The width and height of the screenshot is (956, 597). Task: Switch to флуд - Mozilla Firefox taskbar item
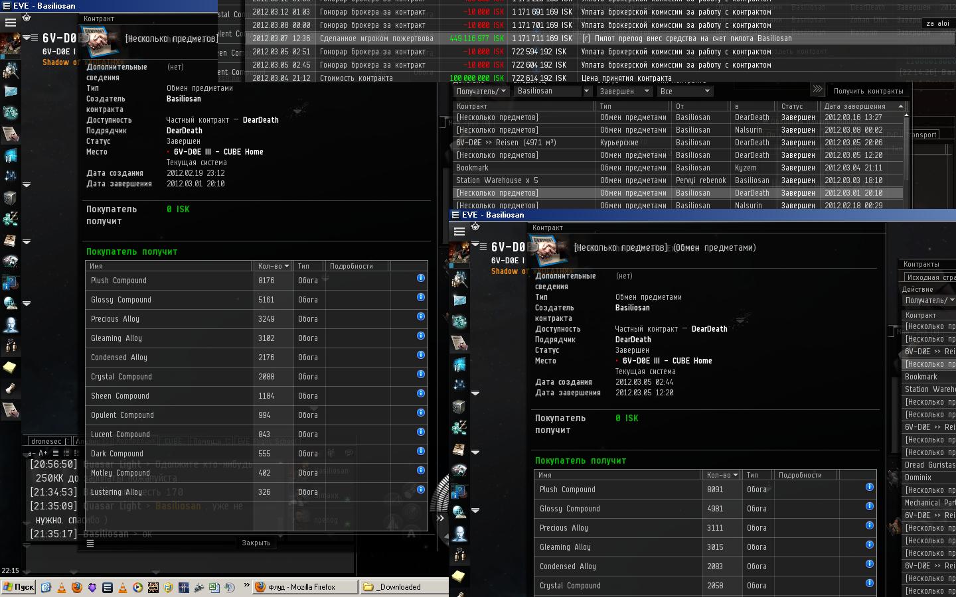coord(305,587)
